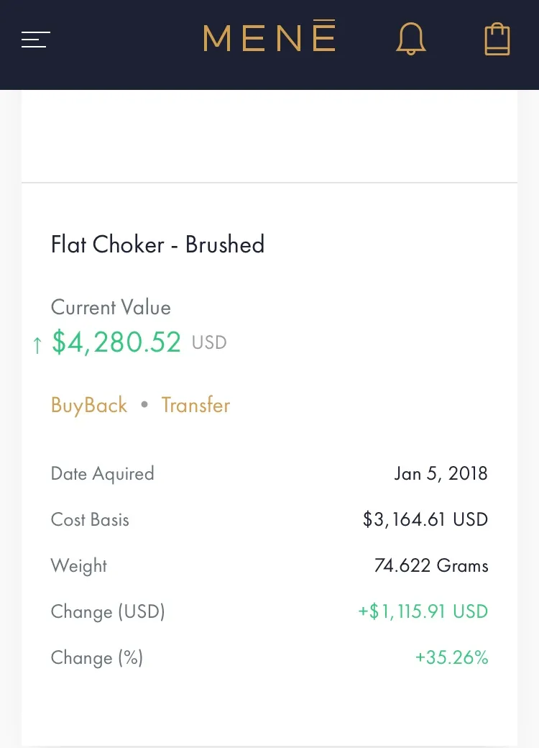
Task: Tap the Weight label
Action: click(78, 566)
